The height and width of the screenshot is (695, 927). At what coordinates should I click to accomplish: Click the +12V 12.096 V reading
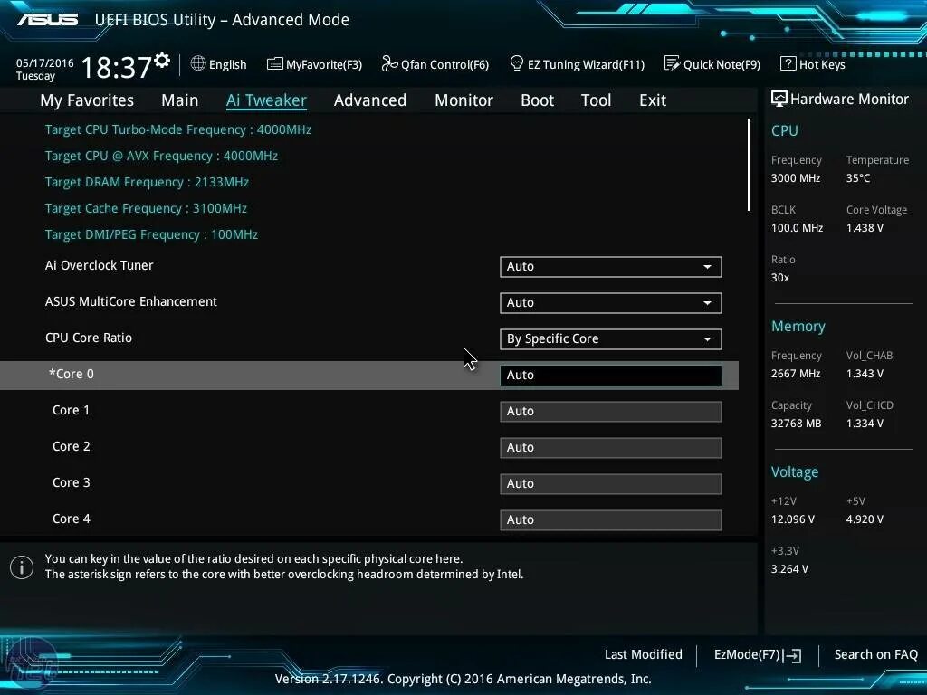[792, 519]
